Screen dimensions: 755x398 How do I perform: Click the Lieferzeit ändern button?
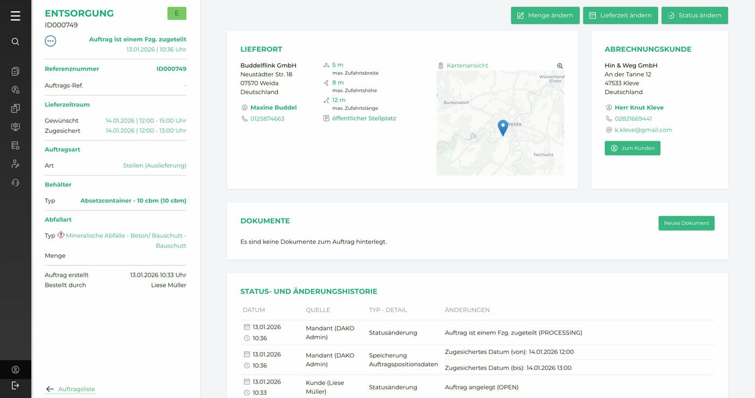620,16
